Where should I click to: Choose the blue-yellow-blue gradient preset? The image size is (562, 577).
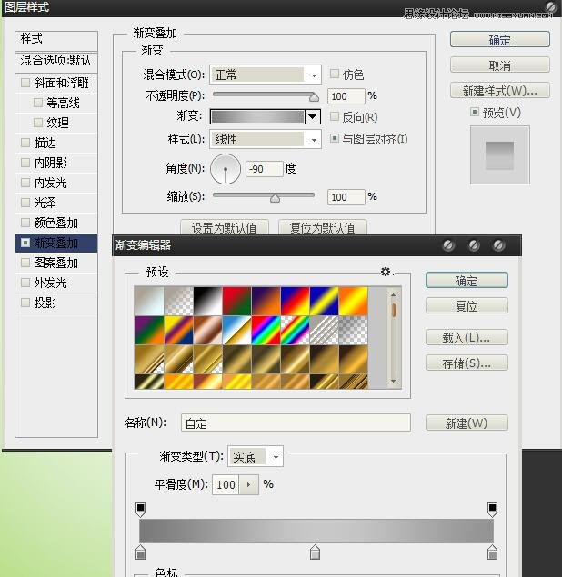pyautogui.click(x=324, y=301)
